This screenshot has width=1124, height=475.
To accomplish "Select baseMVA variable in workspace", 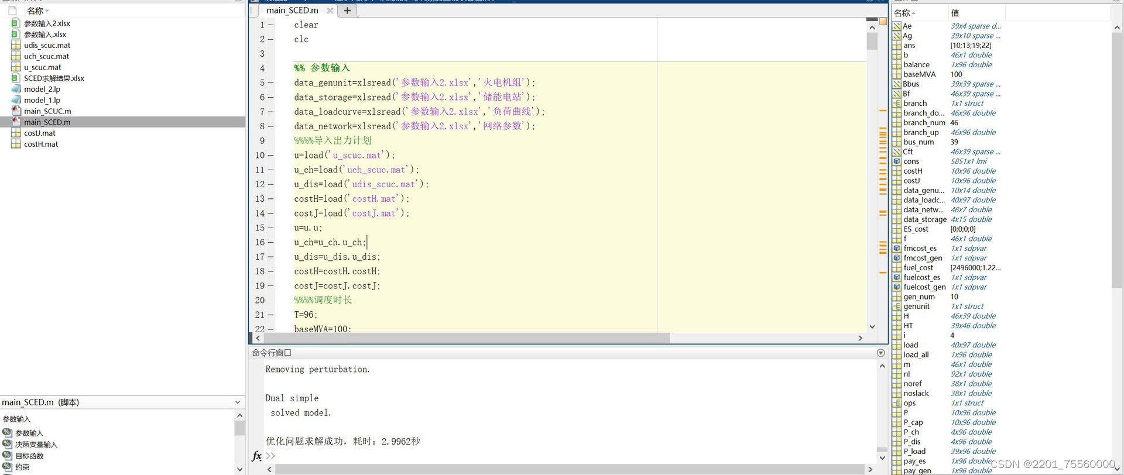I will 919,74.
